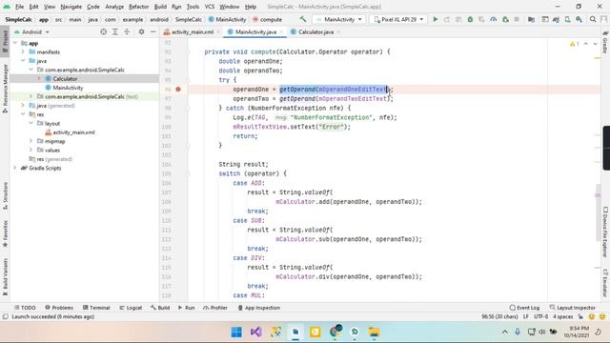The height and width of the screenshot is (343, 610).
Task: Open File Explorer from taskbar
Action: click(x=374, y=332)
